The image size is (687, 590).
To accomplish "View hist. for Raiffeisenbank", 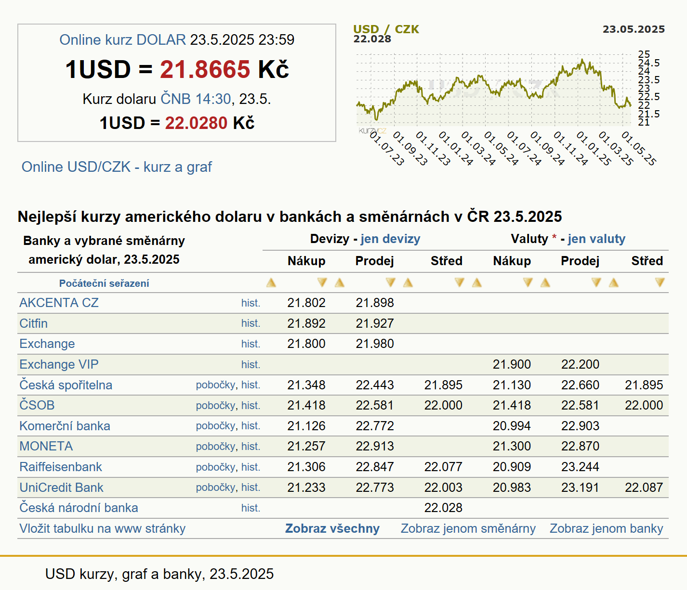I will point(251,467).
